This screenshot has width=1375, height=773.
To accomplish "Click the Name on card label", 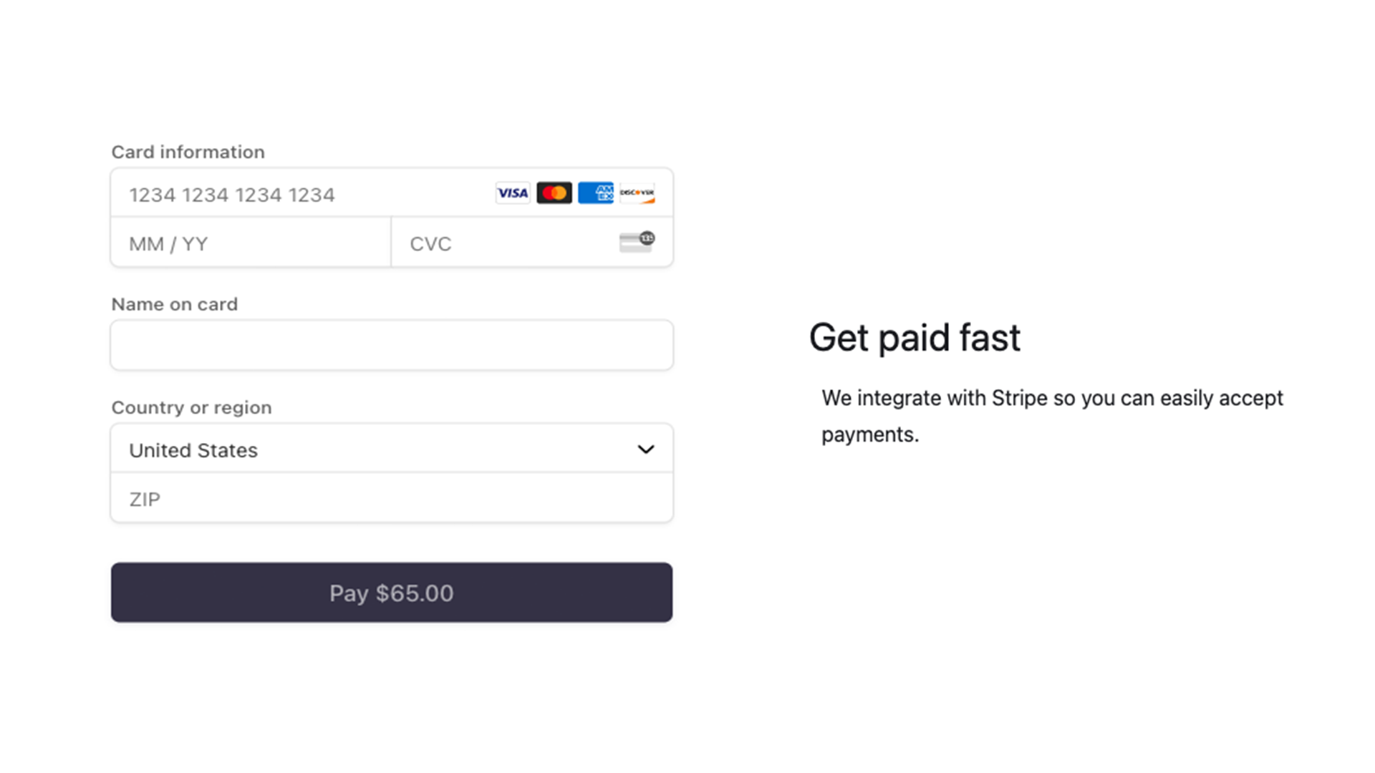I will click(174, 304).
